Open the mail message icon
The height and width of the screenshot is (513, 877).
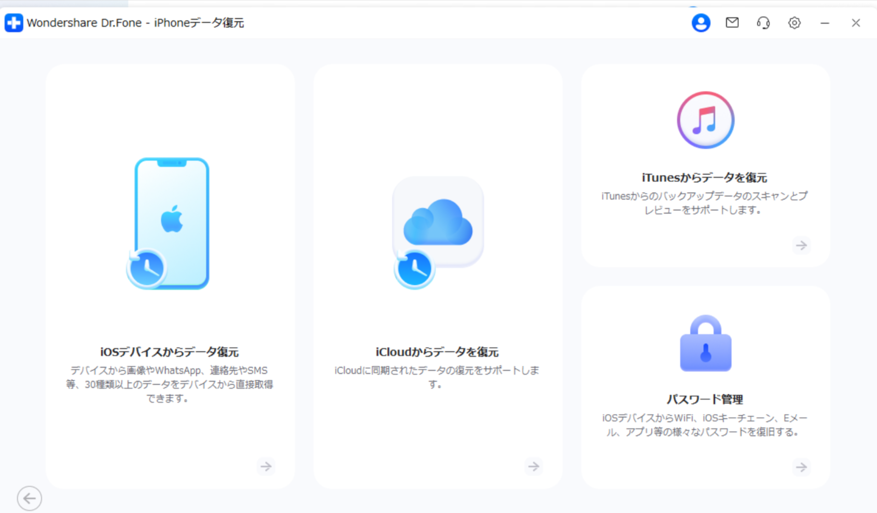732,22
